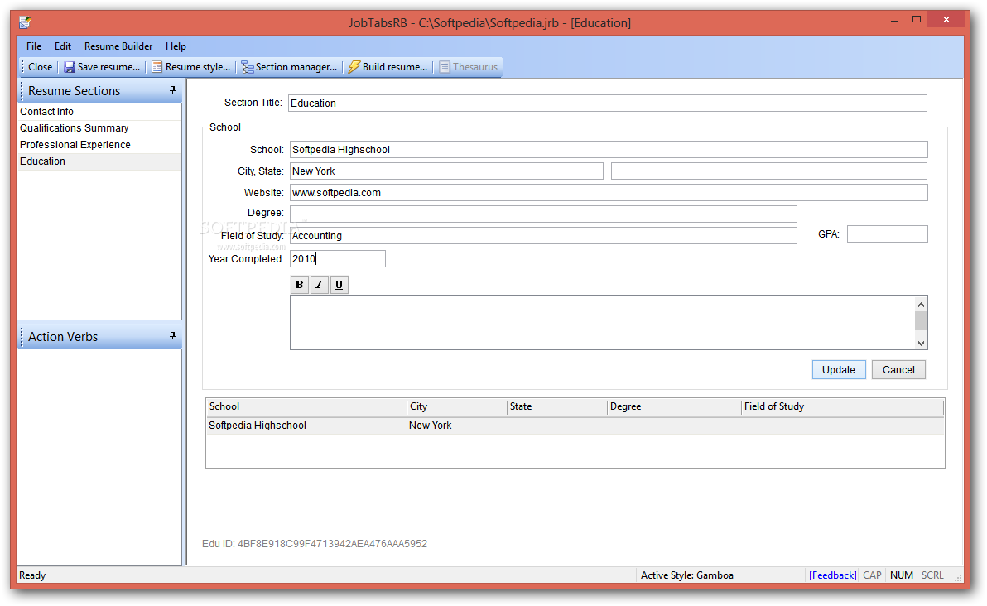Viewport: 987px width, 606px height.
Task: Open the File menu
Action: [x=34, y=46]
